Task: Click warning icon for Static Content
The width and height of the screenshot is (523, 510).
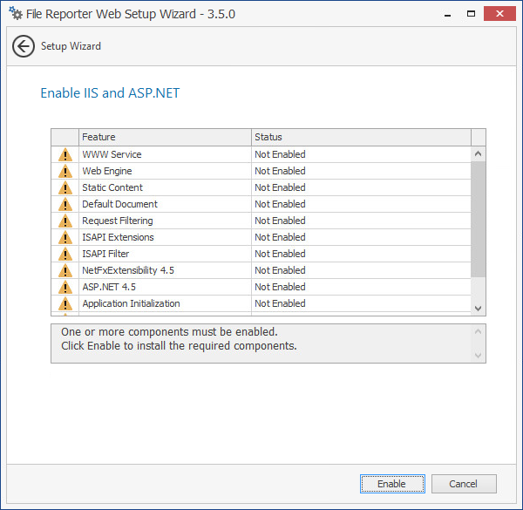Action: pos(65,188)
